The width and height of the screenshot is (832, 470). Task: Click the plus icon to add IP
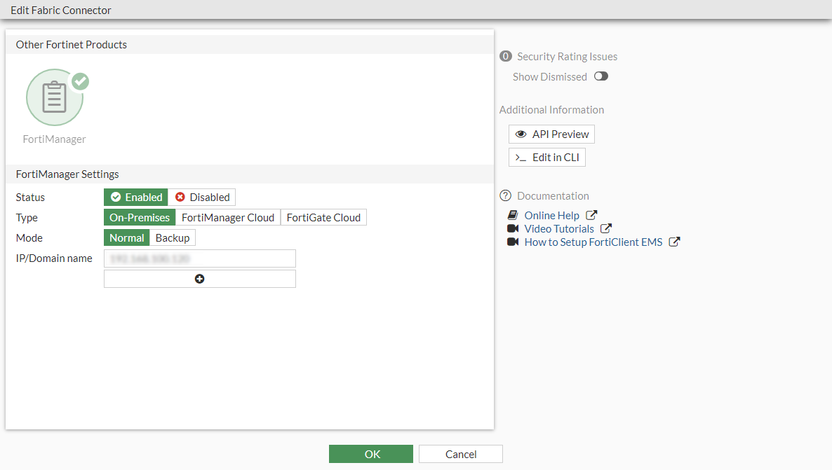tap(200, 279)
